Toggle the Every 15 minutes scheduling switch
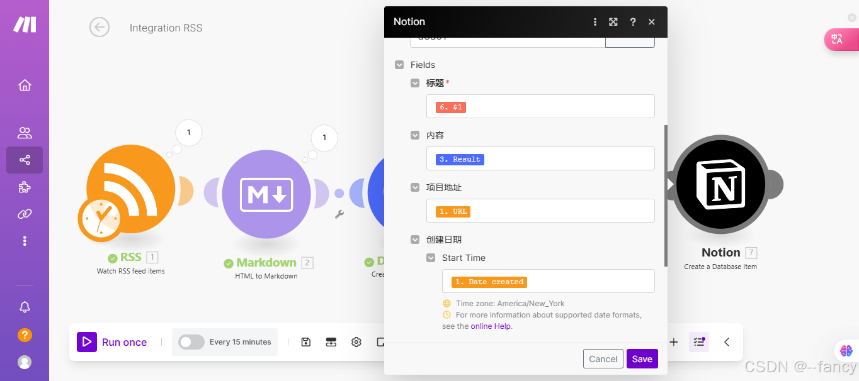859x381 pixels. click(191, 342)
